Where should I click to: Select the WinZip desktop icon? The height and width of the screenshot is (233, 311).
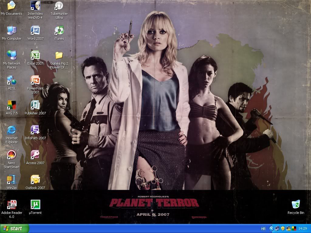pyautogui.click(x=12, y=180)
